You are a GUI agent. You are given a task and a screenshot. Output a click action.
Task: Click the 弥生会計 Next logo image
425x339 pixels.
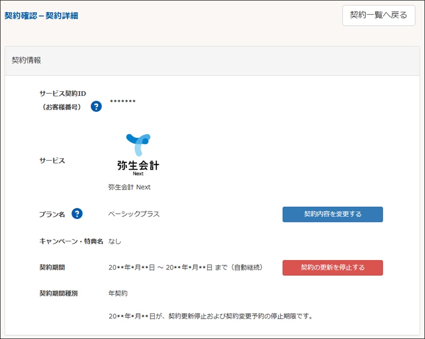click(x=138, y=154)
